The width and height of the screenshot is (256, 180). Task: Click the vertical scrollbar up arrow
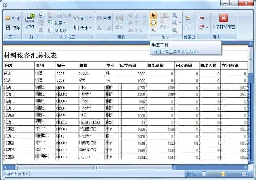[250, 43]
